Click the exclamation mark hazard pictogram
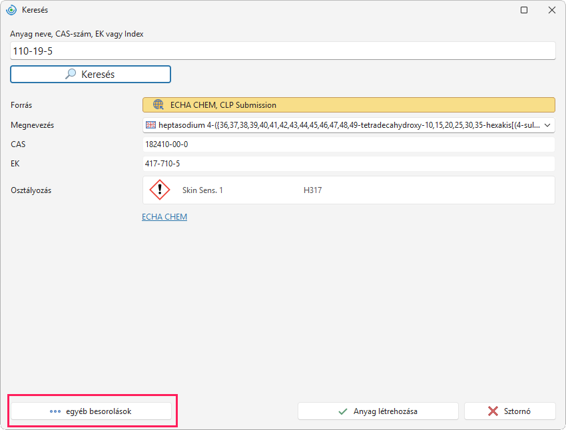566x430 pixels. (160, 190)
